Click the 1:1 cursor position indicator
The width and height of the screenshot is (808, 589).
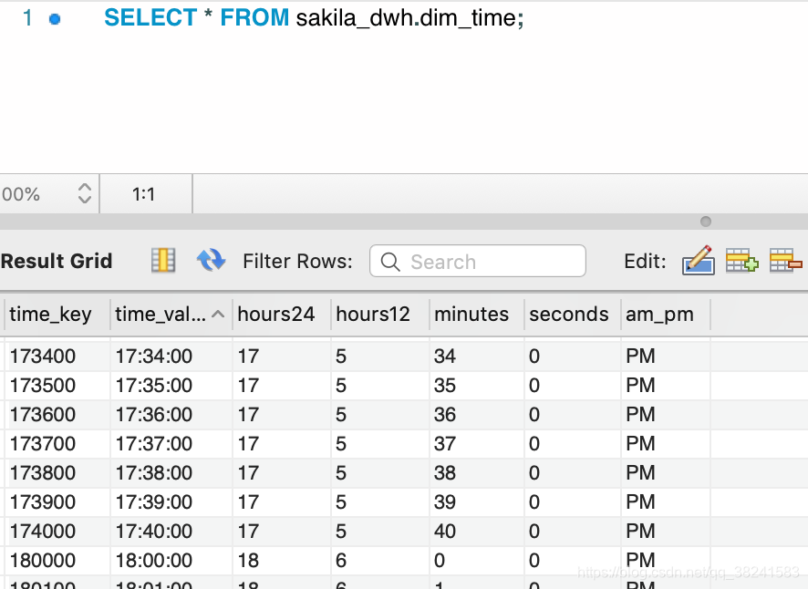(144, 194)
